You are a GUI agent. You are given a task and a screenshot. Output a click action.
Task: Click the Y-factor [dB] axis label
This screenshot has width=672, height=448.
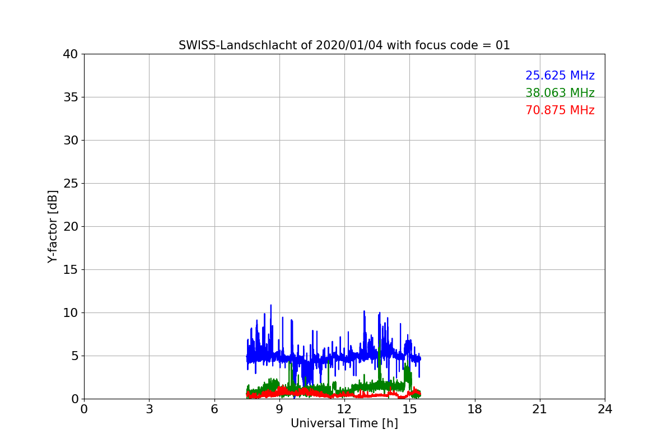coord(53,226)
